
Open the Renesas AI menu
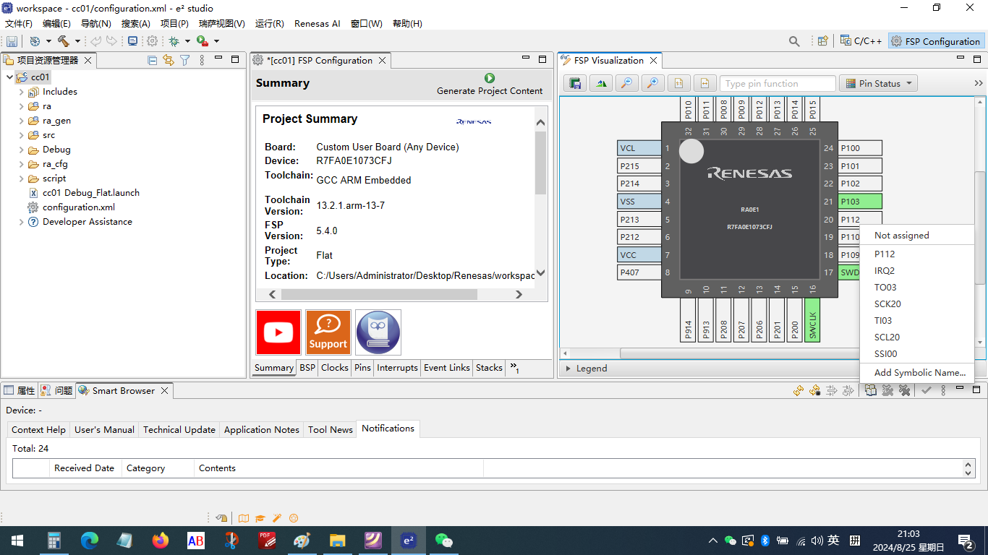(x=317, y=23)
